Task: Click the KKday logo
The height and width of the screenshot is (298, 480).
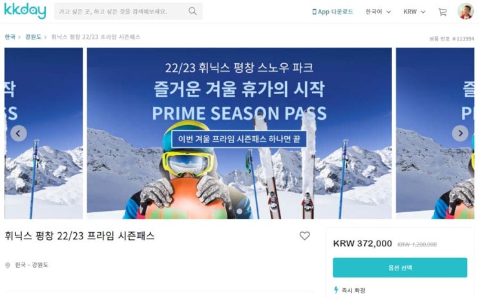Action: click(25, 11)
